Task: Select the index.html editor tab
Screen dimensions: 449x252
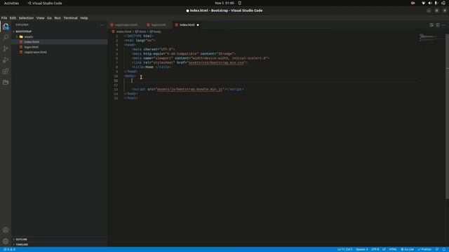Action: tap(187, 25)
